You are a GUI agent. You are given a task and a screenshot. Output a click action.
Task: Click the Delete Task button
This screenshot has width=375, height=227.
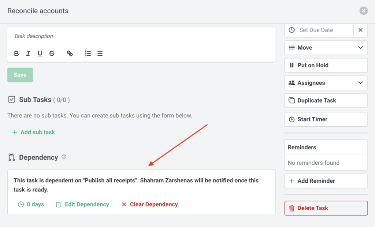[x=326, y=208]
